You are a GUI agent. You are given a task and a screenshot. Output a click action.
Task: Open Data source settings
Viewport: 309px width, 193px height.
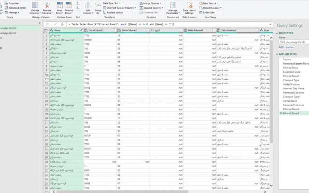[x=189, y=8]
